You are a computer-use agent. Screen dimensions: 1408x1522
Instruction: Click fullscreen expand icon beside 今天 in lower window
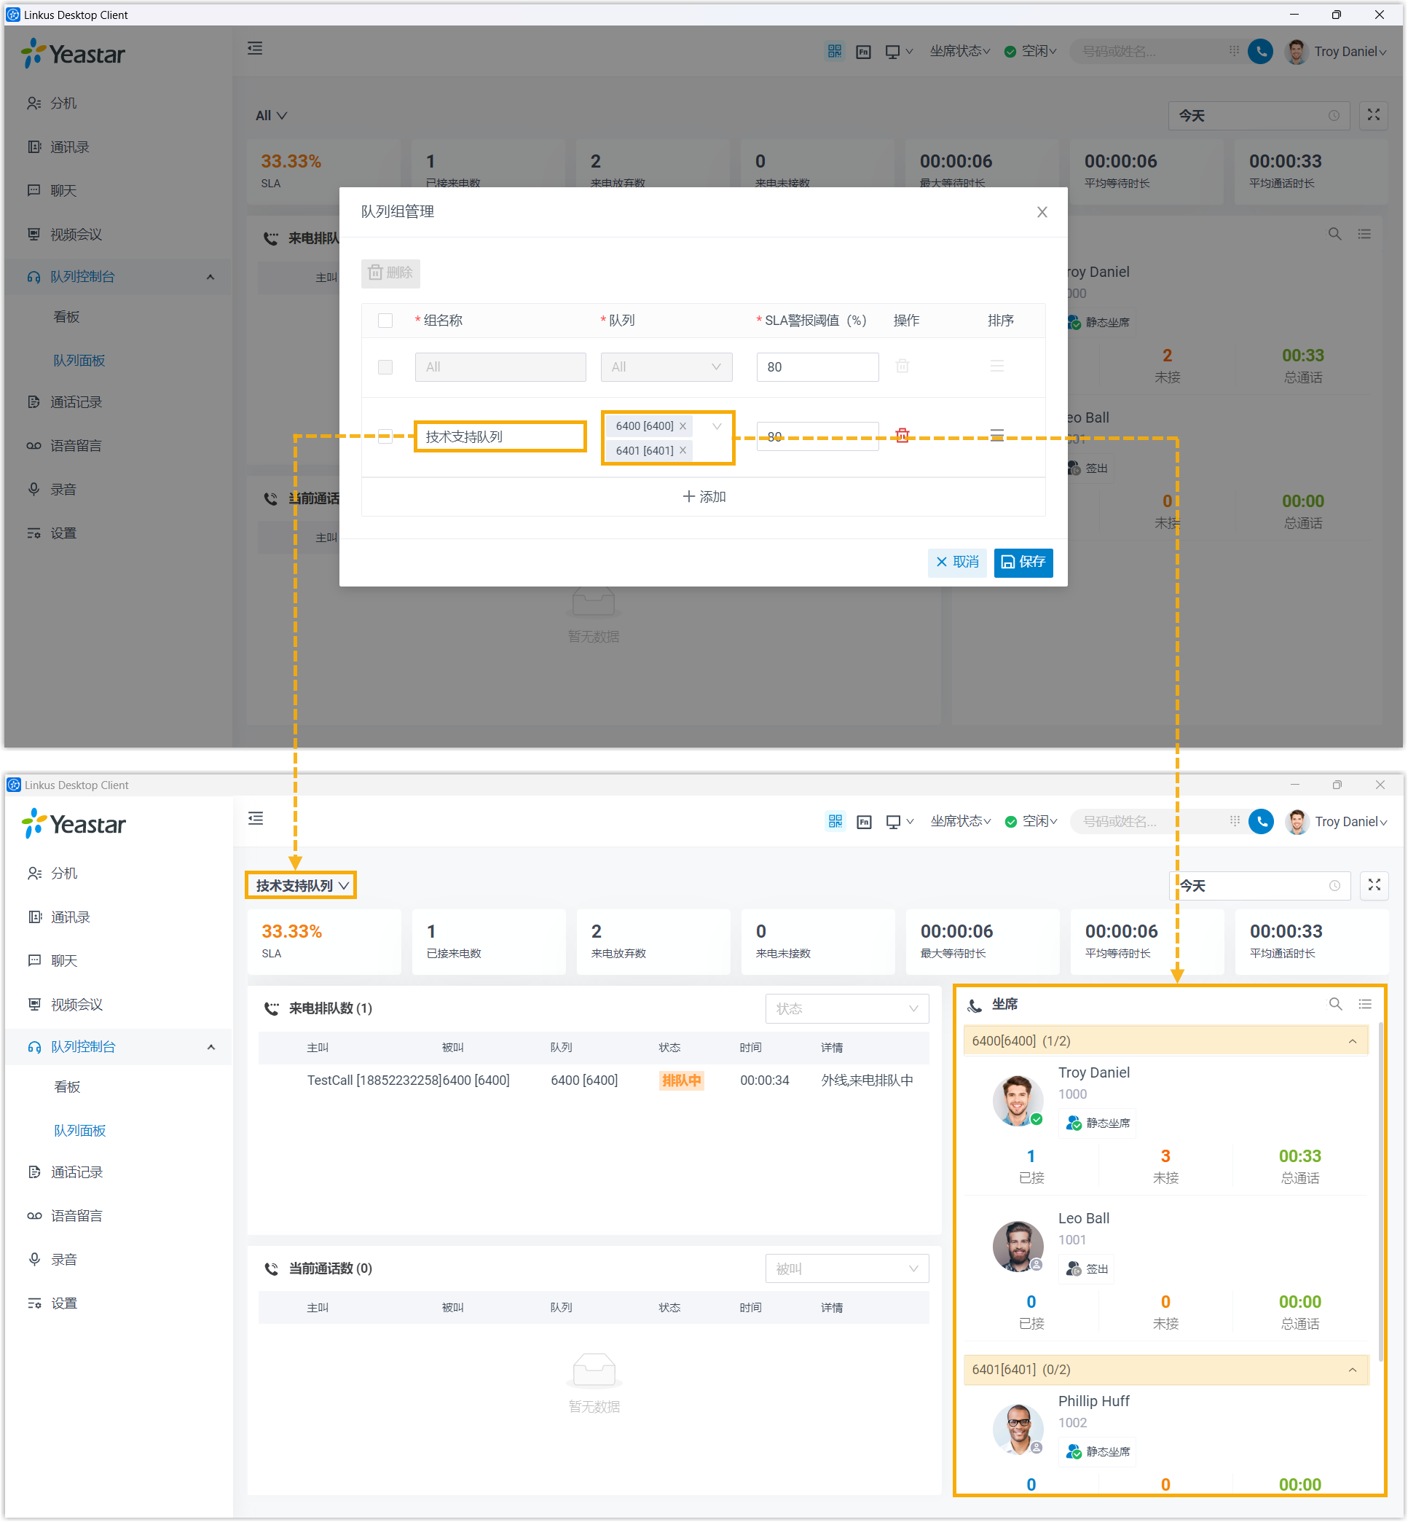(1374, 884)
